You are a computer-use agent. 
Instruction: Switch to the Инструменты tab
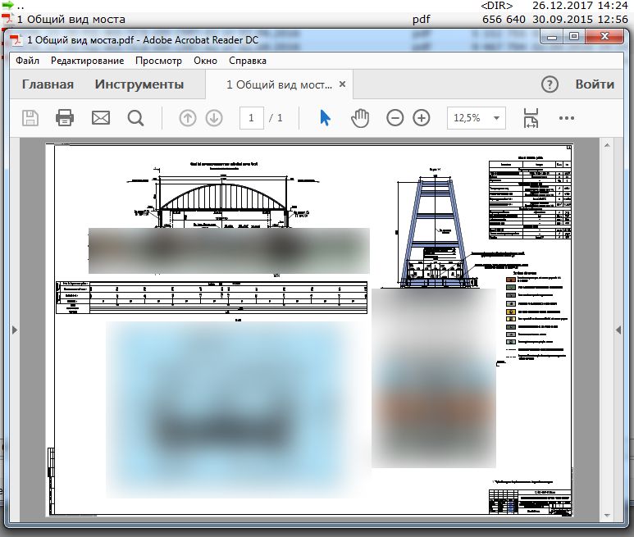click(x=139, y=84)
